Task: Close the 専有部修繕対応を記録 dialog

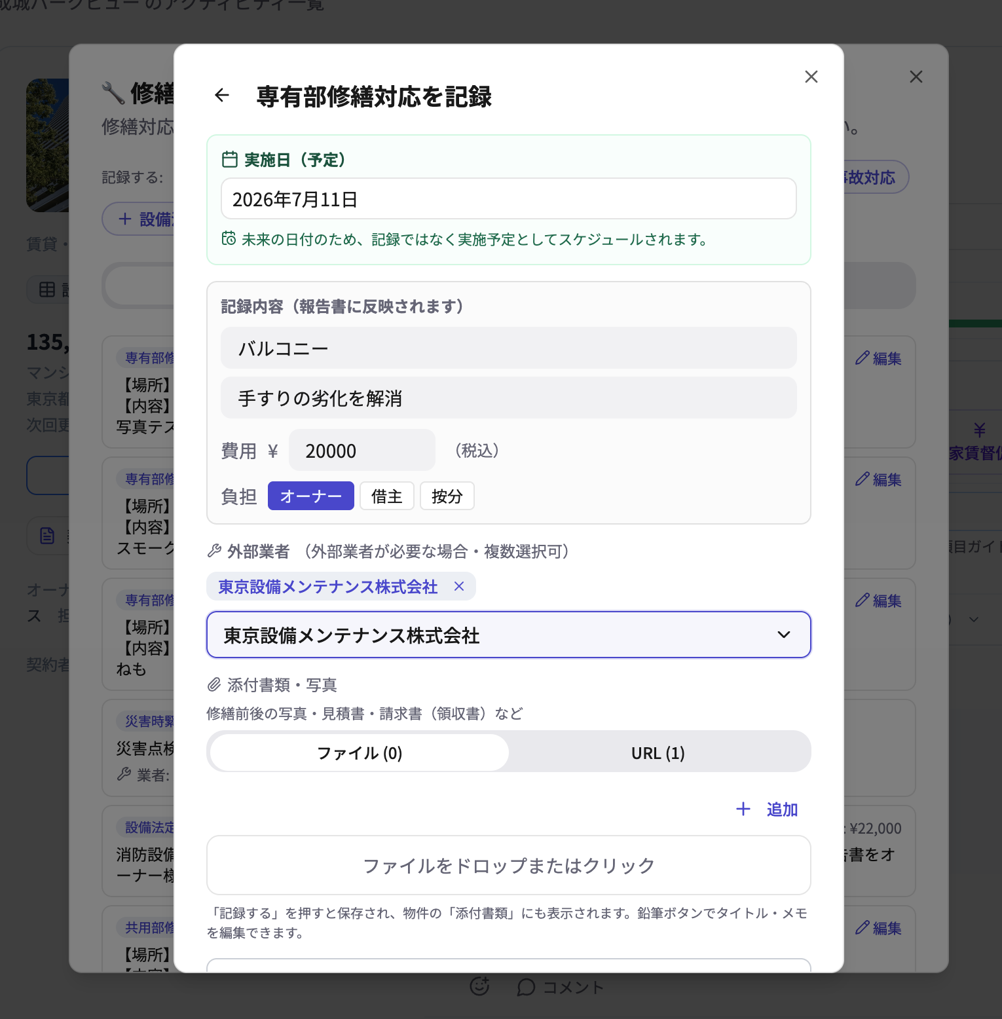Action: pyautogui.click(x=811, y=77)
